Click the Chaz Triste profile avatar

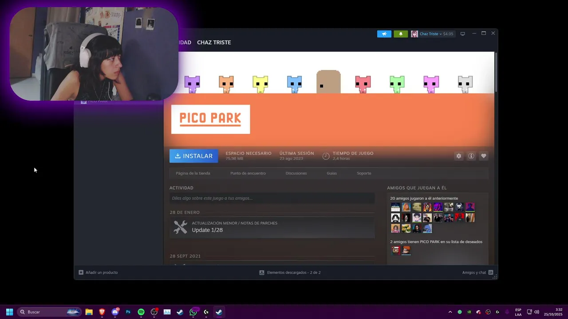414,34
